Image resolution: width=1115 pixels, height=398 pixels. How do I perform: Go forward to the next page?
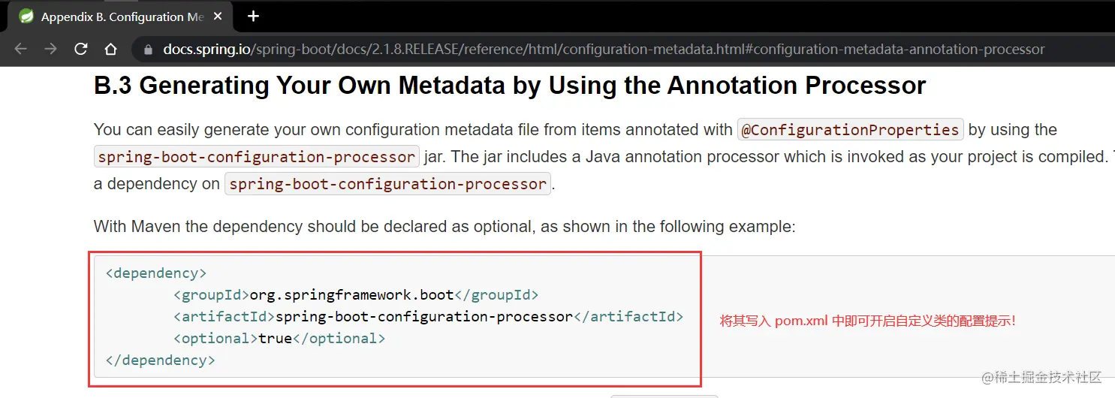click(50, 50)
